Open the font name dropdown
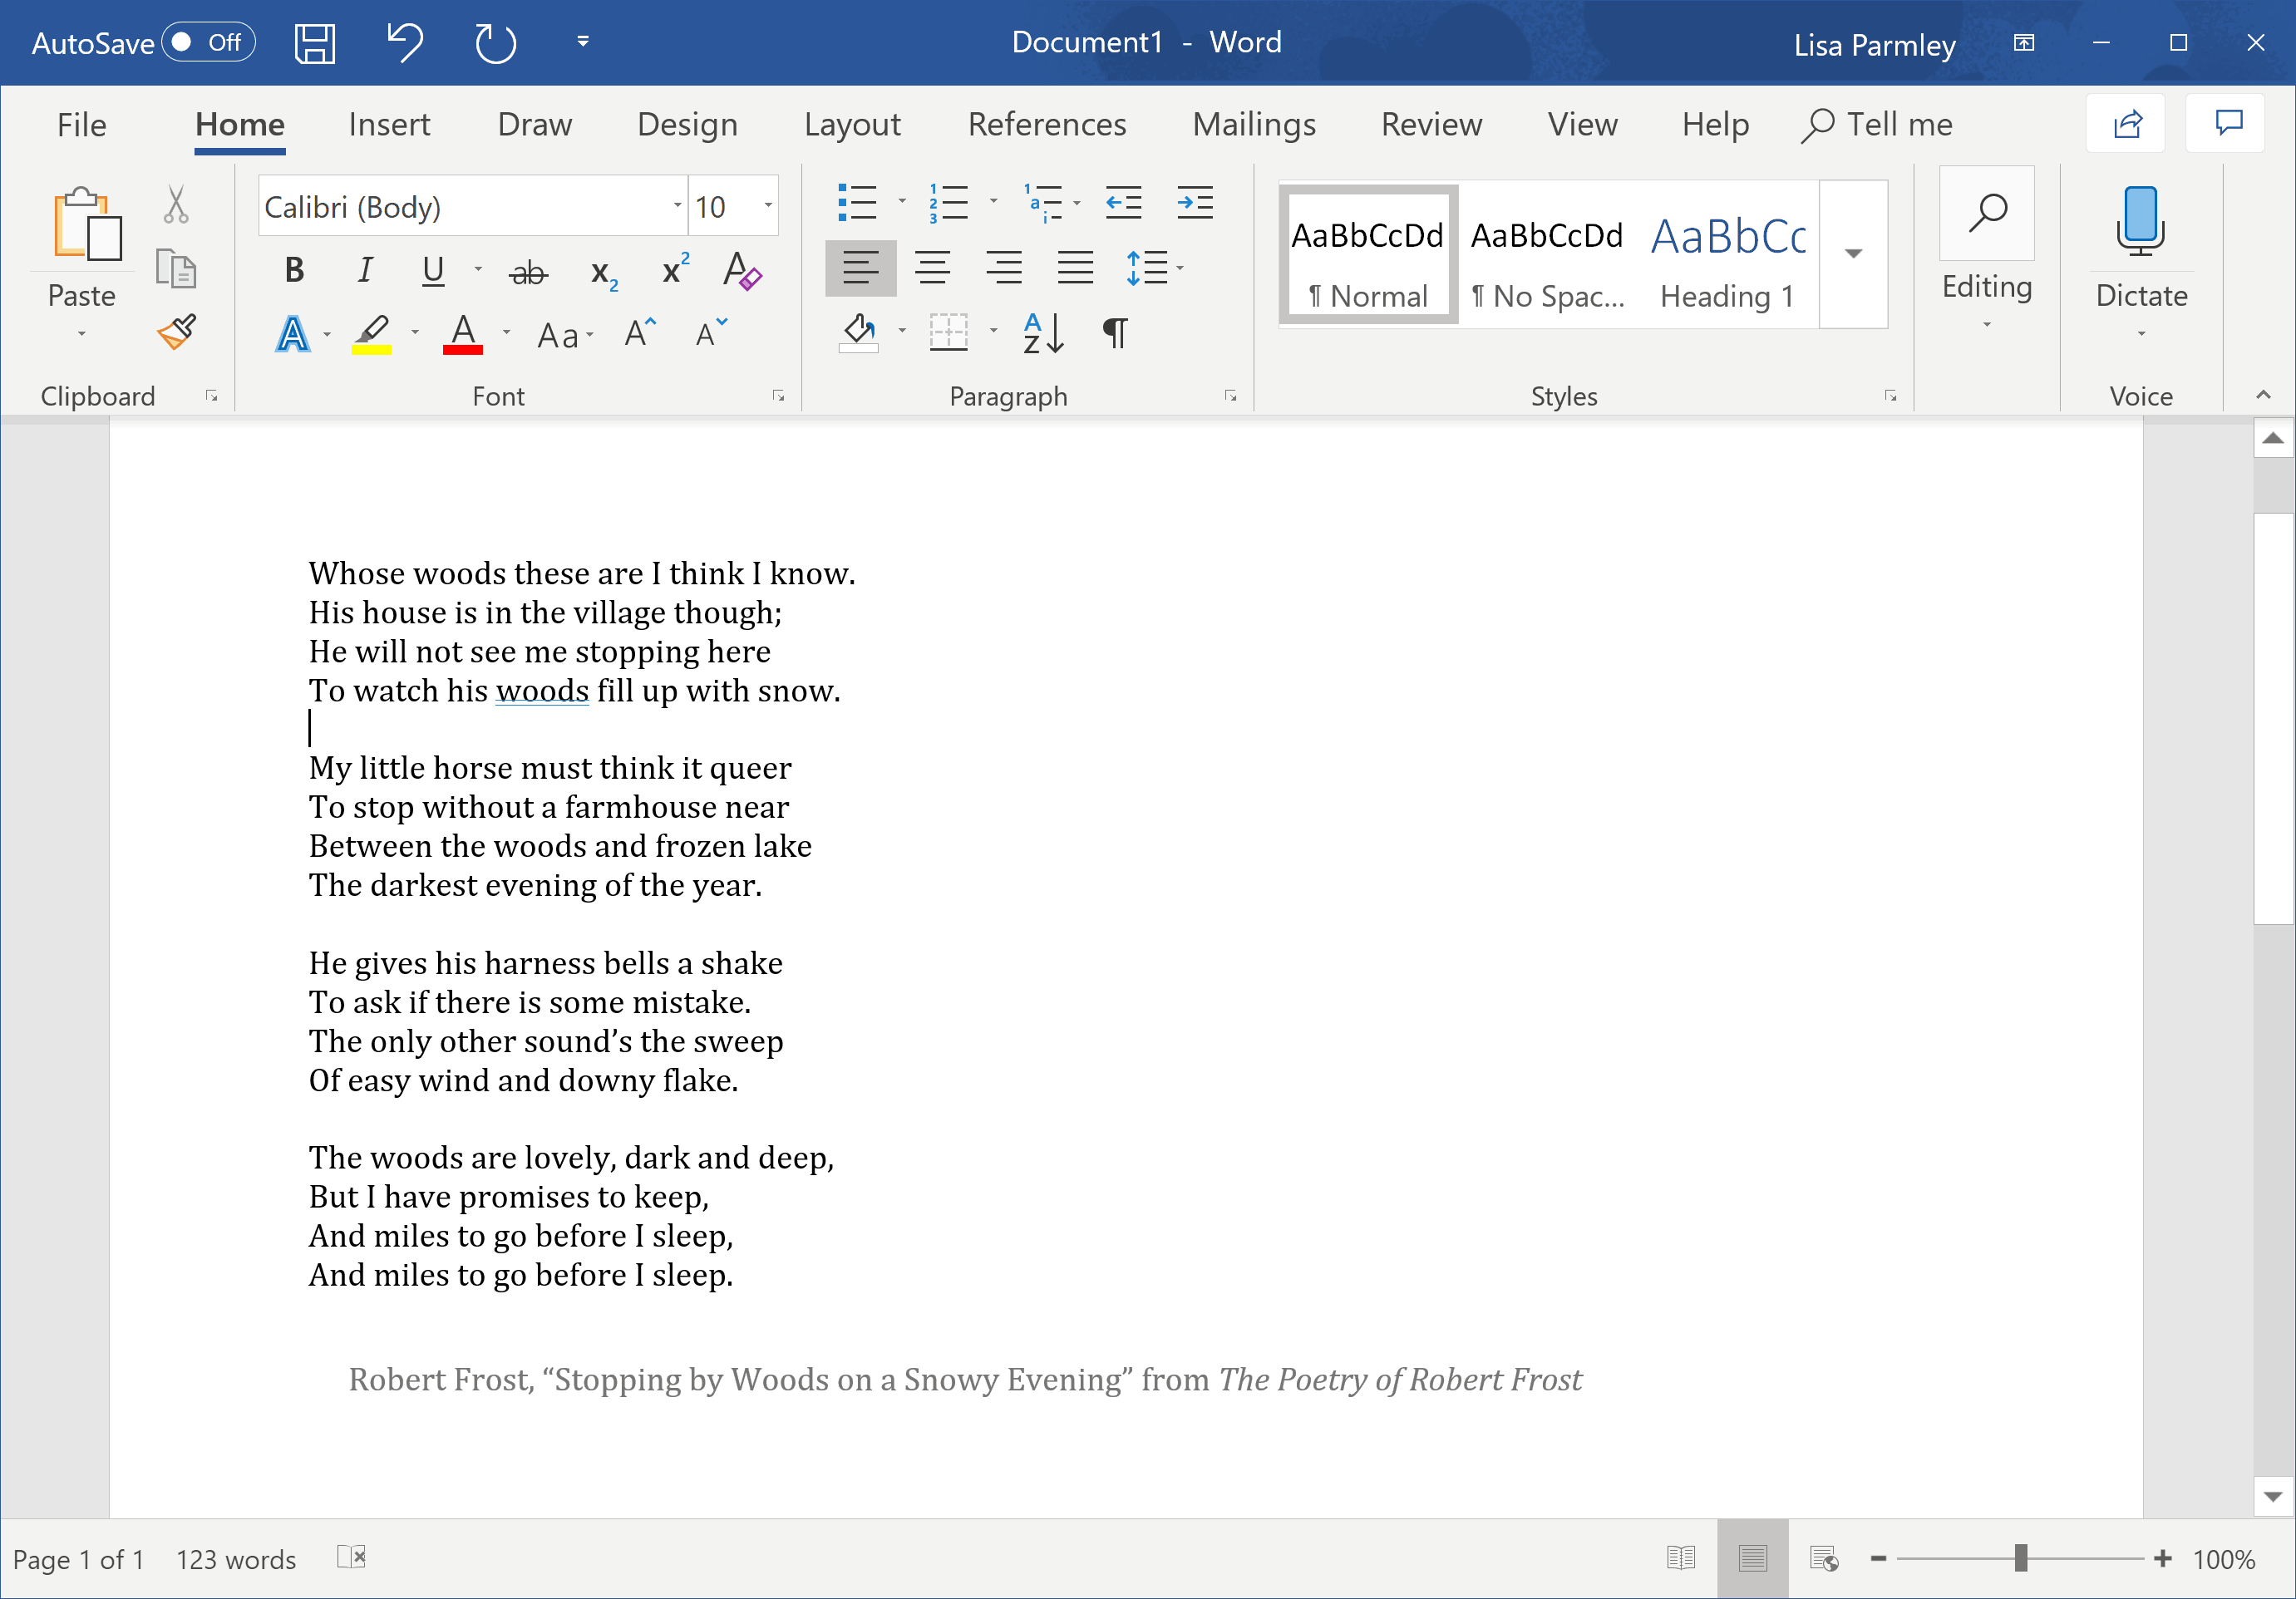This screenshot has width=2296, height=1599. tap(677, 206)
